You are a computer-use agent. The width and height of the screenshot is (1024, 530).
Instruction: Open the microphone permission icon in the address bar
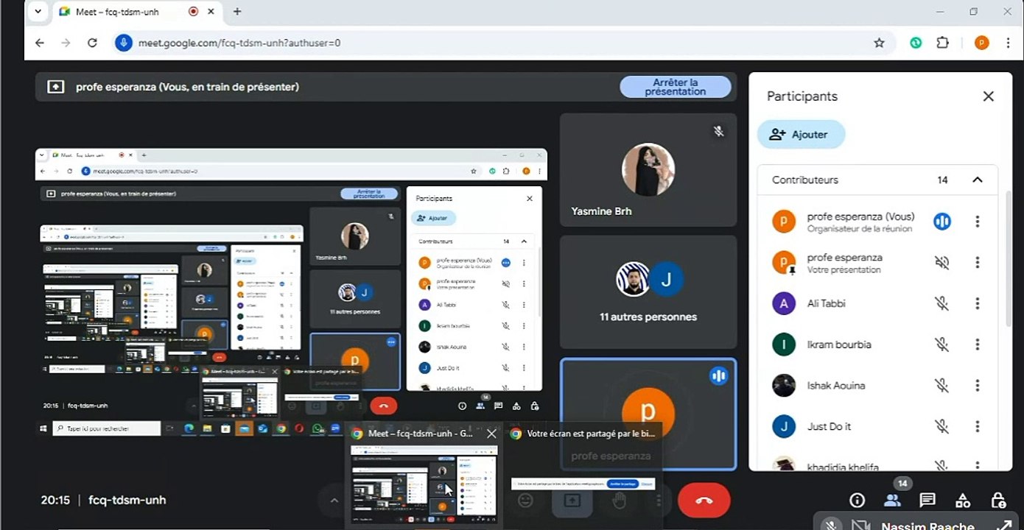123,43
